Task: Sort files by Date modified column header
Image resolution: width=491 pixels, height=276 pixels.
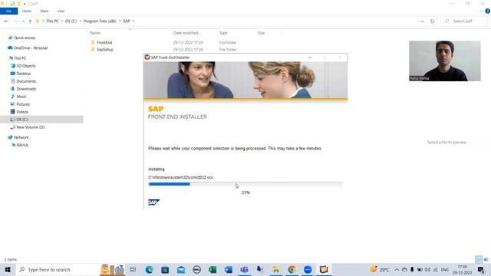Action: click(186, 33)
